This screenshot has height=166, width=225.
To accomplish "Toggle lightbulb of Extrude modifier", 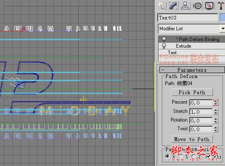I will (x=164, y=46).
